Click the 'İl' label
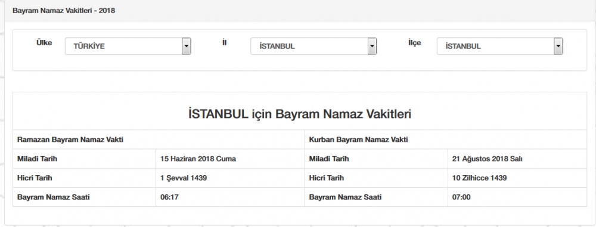Image resolution: width=596 pixels, height=227 pixels. coord(224,42)
